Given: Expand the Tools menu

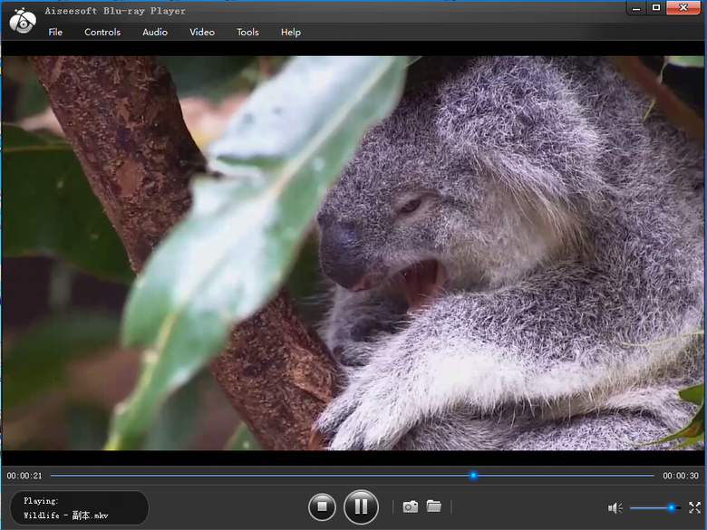Looking at the screenshot, I should [247, 33].
